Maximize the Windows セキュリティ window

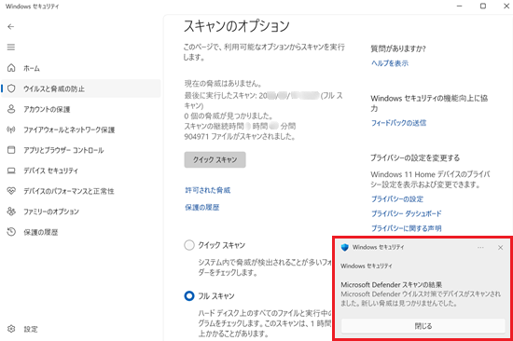click(483, 7)
